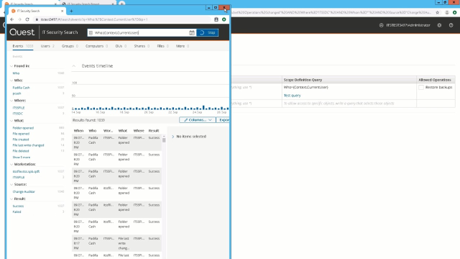
Task: Sort results by Result column
Action: [154, 131]
